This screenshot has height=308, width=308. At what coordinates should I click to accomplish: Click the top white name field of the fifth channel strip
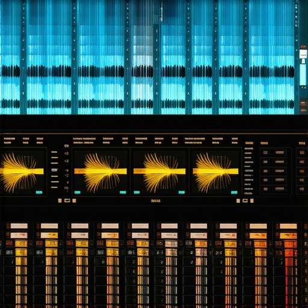(x=140, y=226)
